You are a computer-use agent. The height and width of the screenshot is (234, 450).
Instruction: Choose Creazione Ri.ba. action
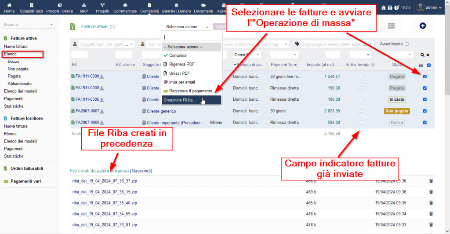[192, 100]
